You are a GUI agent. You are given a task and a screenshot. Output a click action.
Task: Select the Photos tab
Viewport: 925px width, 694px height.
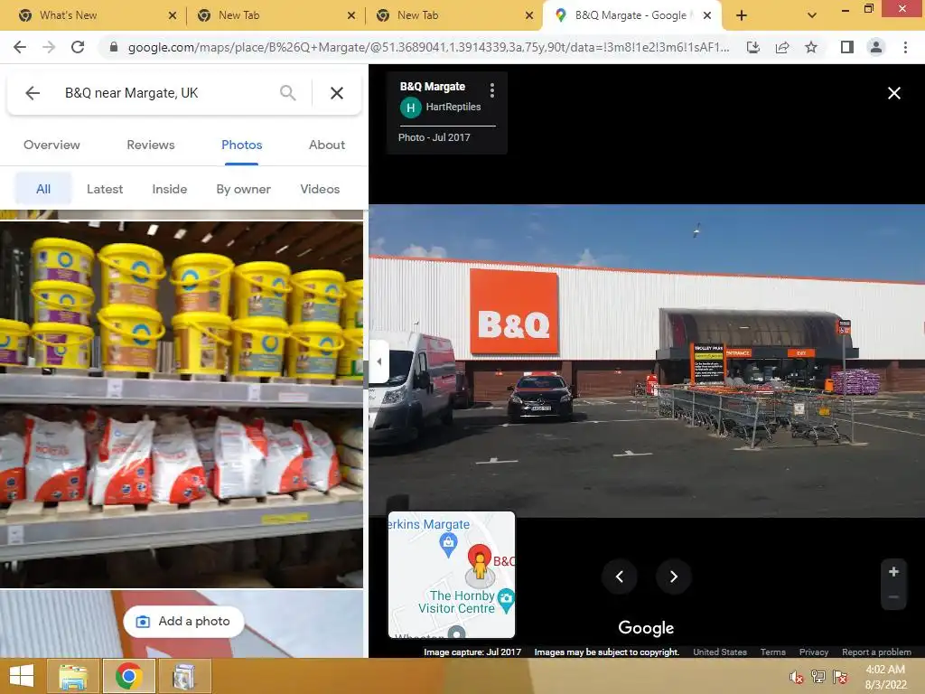pyautogui.click(x=242, y=145)
